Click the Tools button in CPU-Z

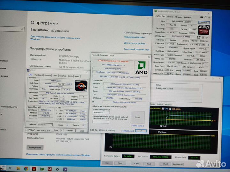click(56, 130)
